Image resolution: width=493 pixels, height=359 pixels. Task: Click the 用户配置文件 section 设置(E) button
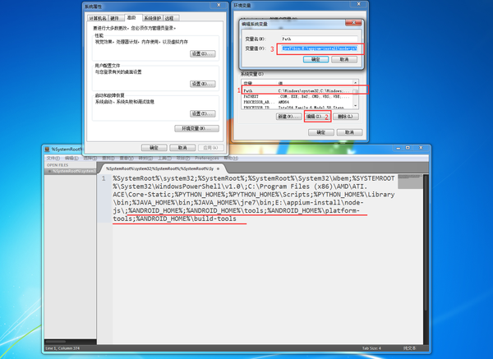pyautogui.click(x=203, y=84)
